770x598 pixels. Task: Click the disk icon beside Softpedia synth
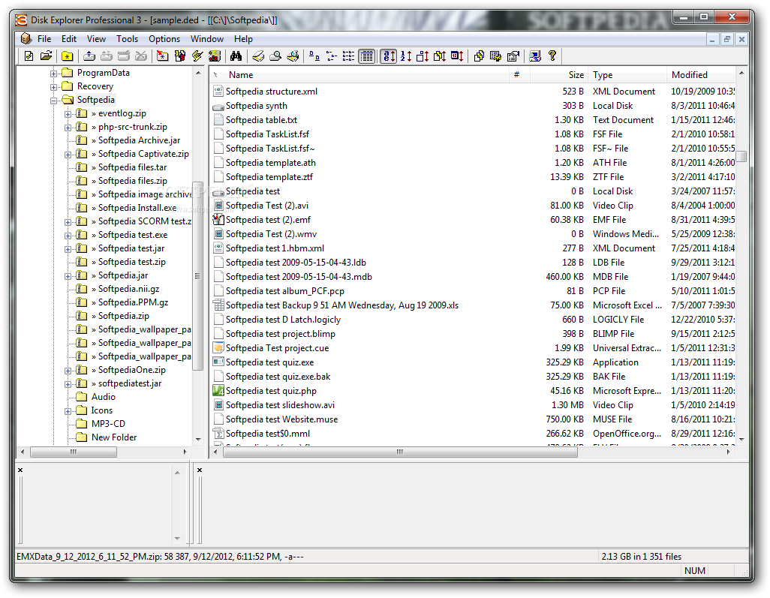218,106
